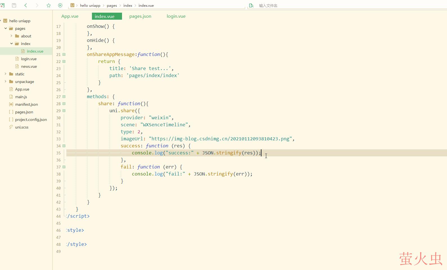Fold the fail callback at line 37
The width and height of the screenshot is (447, 270).
(x=64, y=167)
